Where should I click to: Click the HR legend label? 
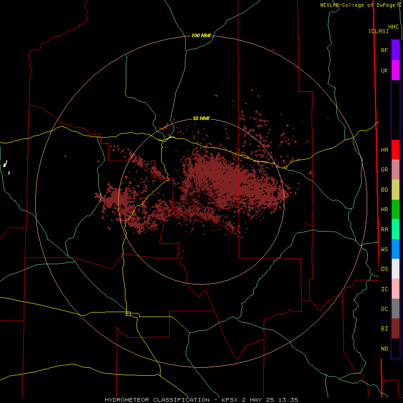pyautogui.click(x=384, y=210)
